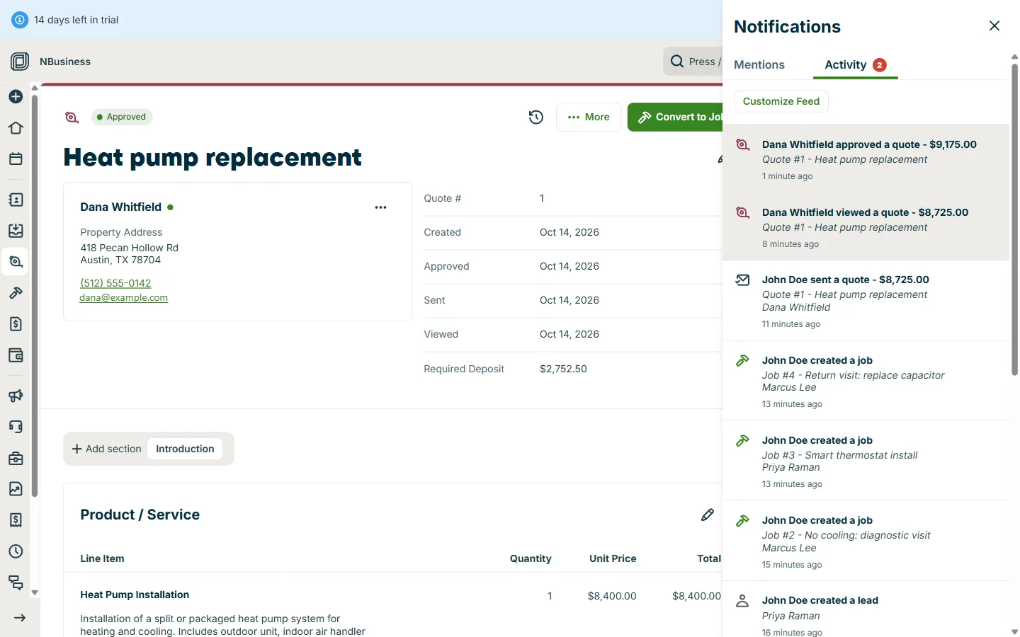1020x637 pixels.
Task: Open Marketing megaphone icon in sidebar
Action: (x=16, y=396)
